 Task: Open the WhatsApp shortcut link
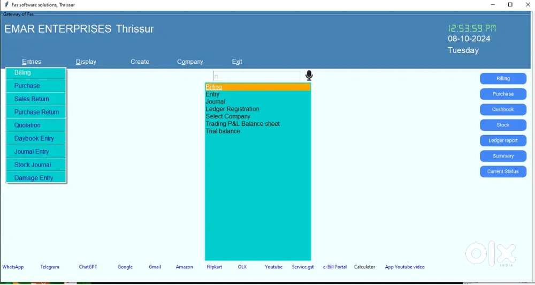tap(13, 267)
